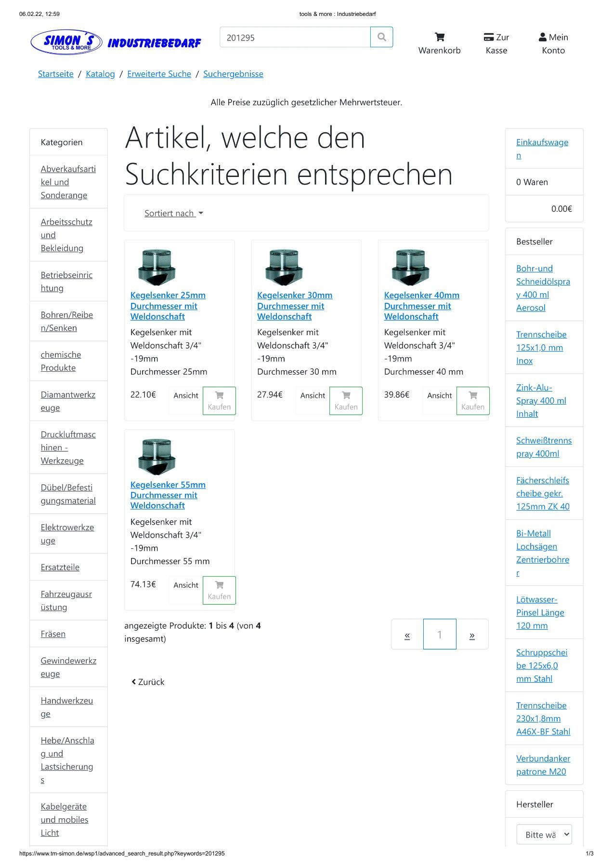This screenshot has width=613, height=868.
Task: Click the search field containing 201295
Action: 295,37
